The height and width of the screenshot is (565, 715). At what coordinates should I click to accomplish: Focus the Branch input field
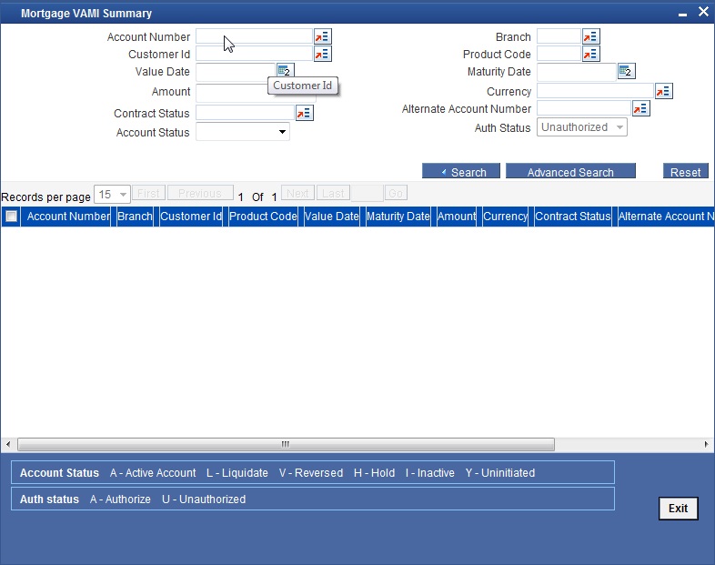click(559, 36)
